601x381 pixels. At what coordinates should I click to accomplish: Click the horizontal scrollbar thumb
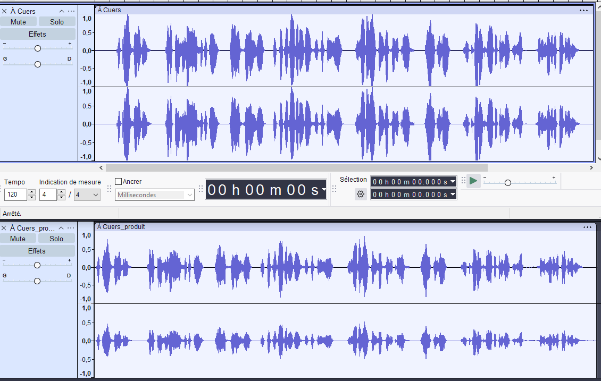pos(297,167)
